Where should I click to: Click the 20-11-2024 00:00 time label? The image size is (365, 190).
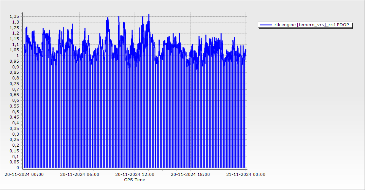click(24, 175)
